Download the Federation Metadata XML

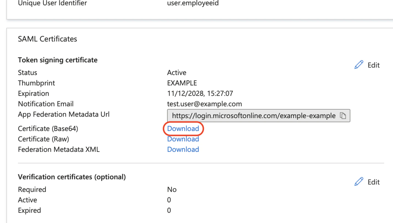tap(183, 149)
